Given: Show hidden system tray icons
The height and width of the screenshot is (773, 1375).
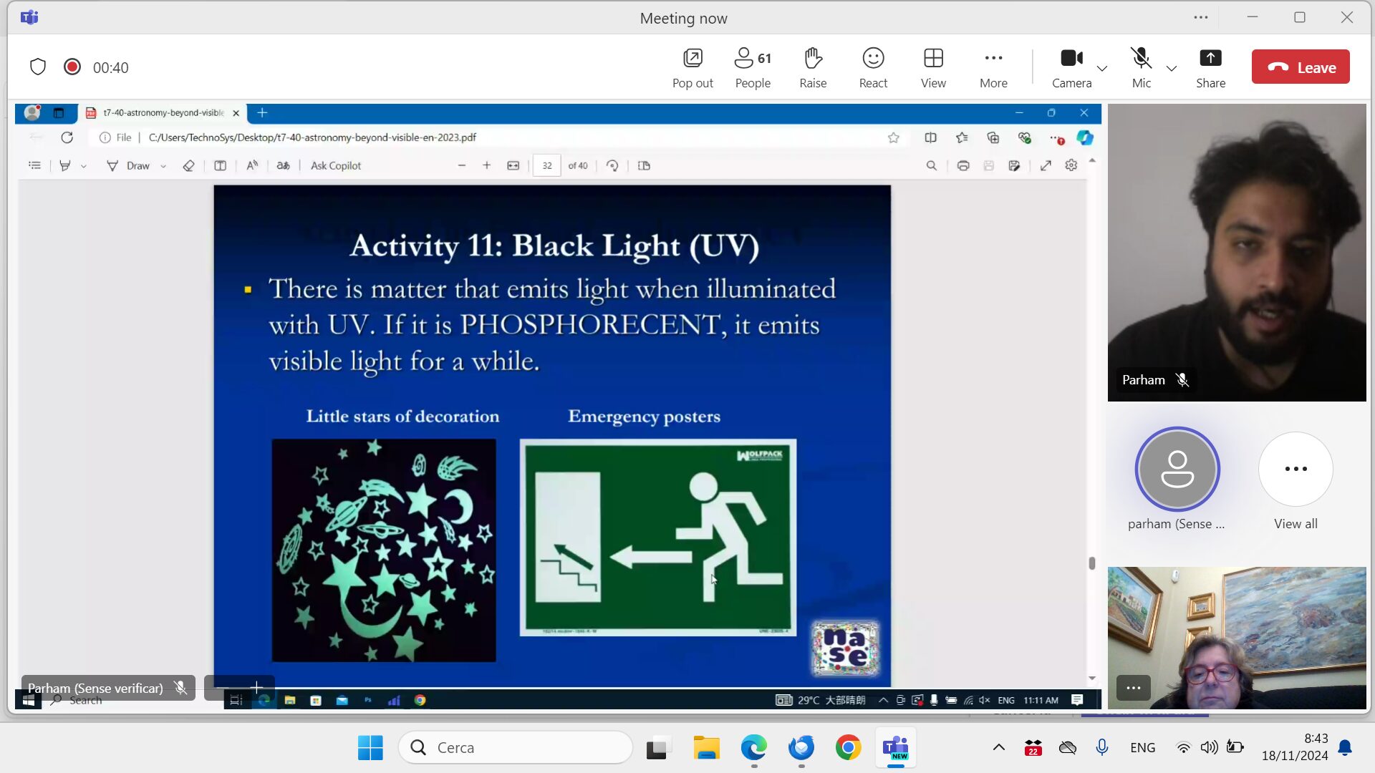Looking at the screenshot, I should click(x=998, y=748).
